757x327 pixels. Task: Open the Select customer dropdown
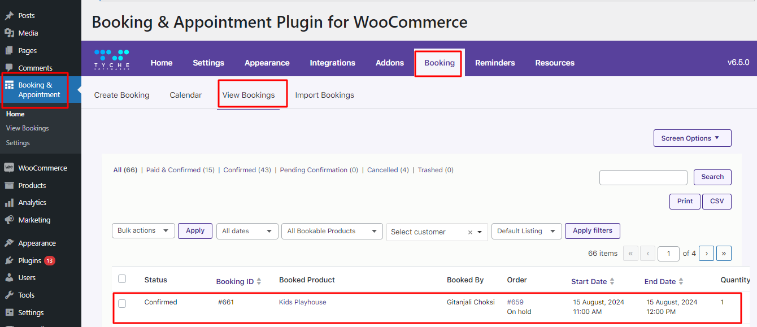[x=437, y=232]
